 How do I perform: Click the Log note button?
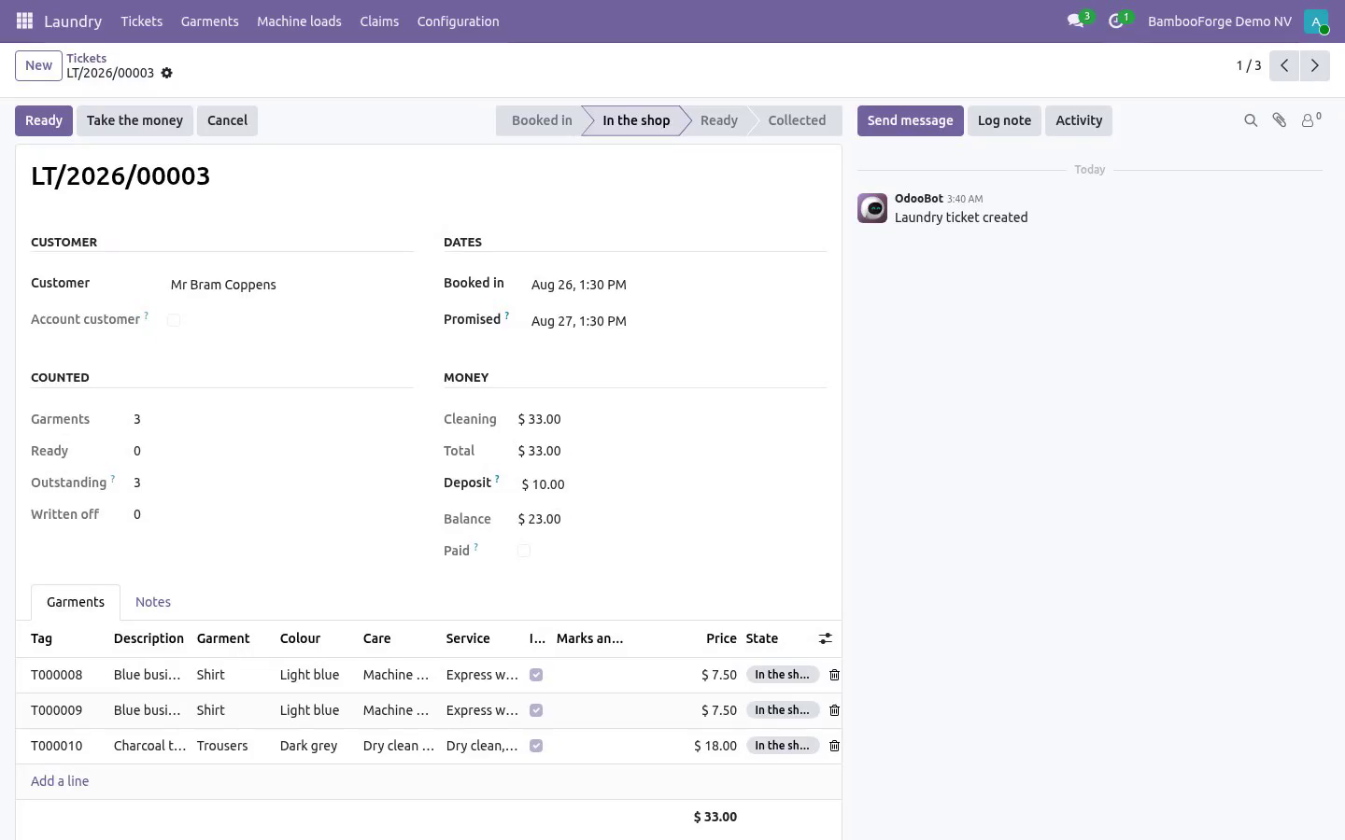pyautogui.click(x=1004, y=120)
